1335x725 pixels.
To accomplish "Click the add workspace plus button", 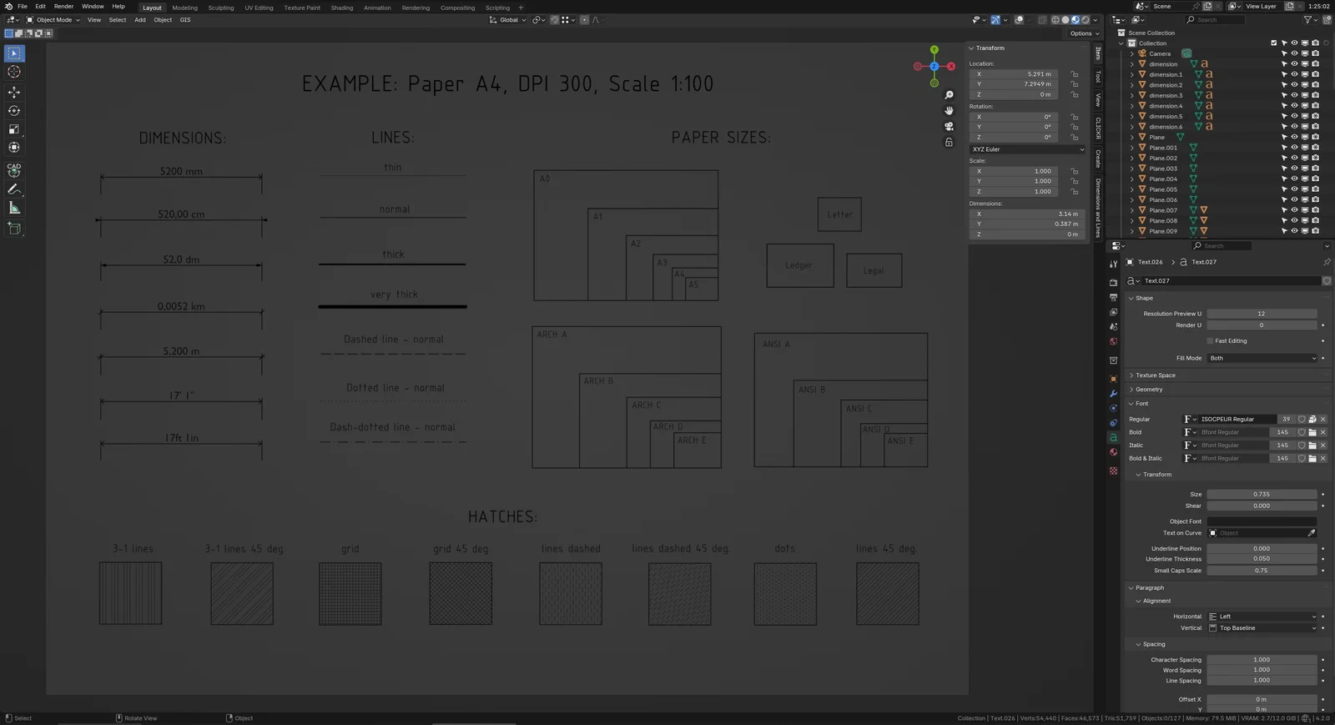I will pyautogui.click(x=521, y=8).
